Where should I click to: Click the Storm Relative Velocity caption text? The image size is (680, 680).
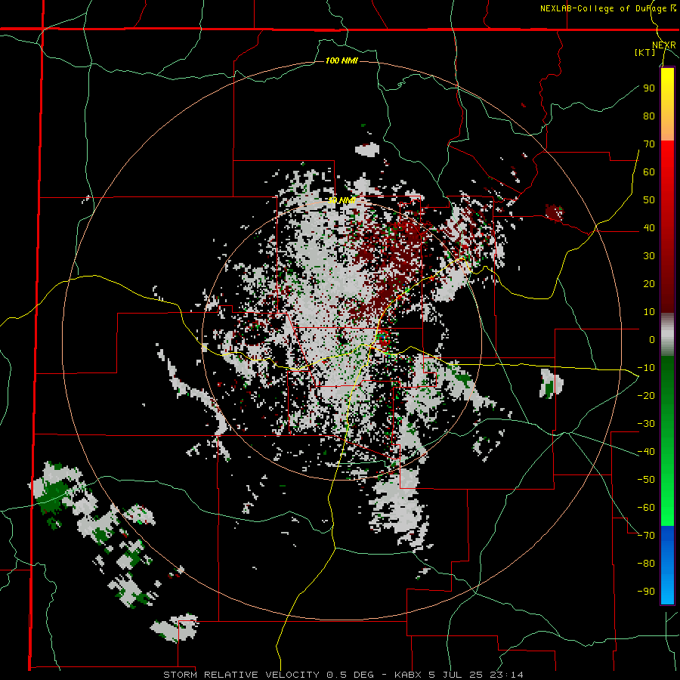[343, 675]
